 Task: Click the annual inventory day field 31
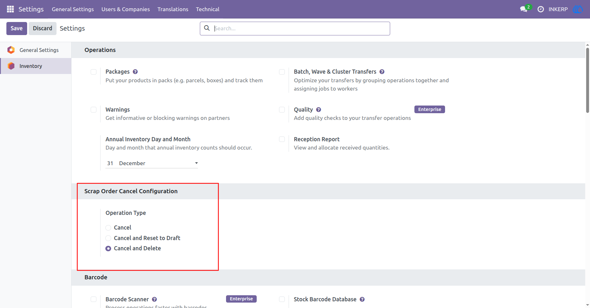[x=110, y=163]
